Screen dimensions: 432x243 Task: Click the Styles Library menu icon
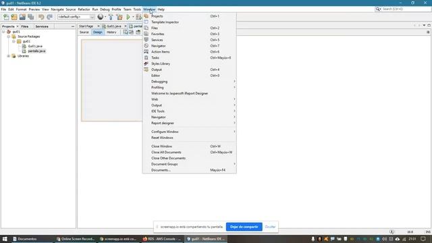[x=146, y=63]
